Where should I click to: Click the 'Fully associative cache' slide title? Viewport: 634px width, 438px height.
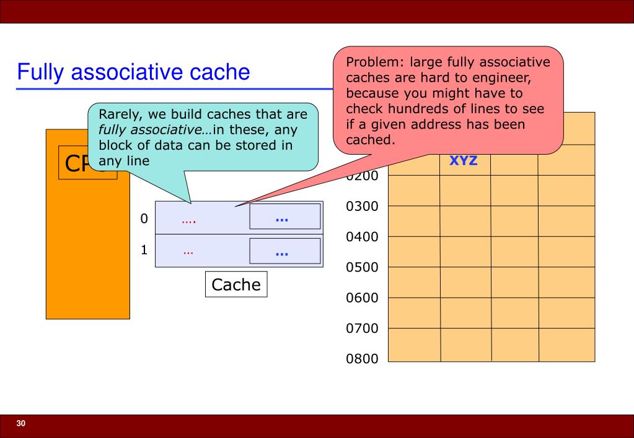tap(133, 72)
